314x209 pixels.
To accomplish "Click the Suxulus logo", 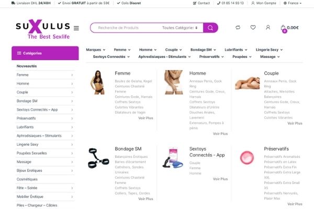I will tap(43, 29).
